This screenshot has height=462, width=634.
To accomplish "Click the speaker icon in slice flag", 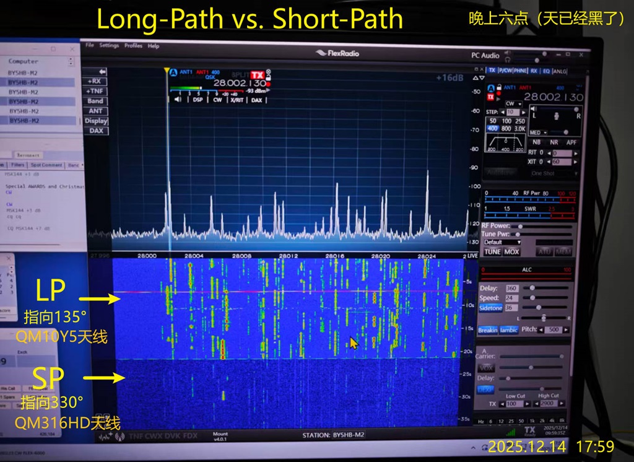I will 178,99.
